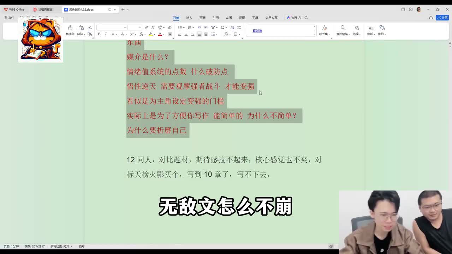The width and height of the screenshot is (452, 254).
Task: Apply red font color
Action: 160,34
